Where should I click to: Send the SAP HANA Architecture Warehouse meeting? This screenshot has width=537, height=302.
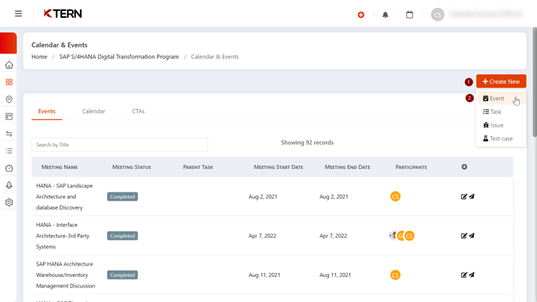coord(472,275)
